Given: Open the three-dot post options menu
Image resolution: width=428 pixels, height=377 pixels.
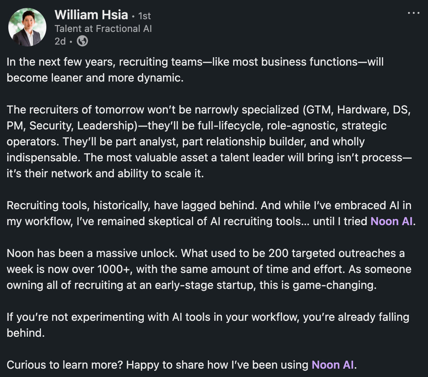Looking at the screenshot, I should tap(414, 13).
